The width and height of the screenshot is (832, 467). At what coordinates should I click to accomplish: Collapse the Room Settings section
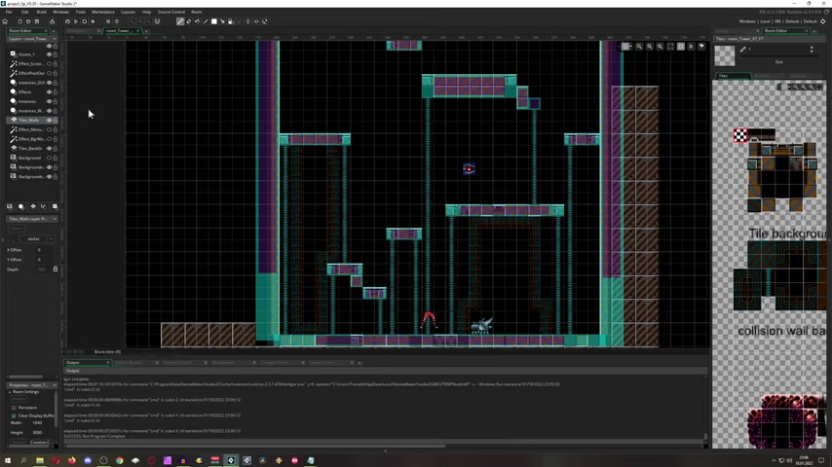pos(10,392)
